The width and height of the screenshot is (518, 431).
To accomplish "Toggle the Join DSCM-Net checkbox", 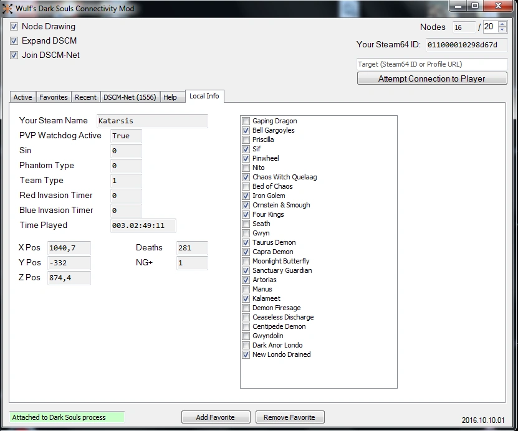I will click(x=14, y=55).
